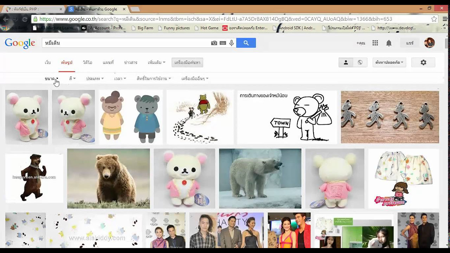Expand the color filter dropdown
Viewport: 450px width, 253px height.
[72, 79]
